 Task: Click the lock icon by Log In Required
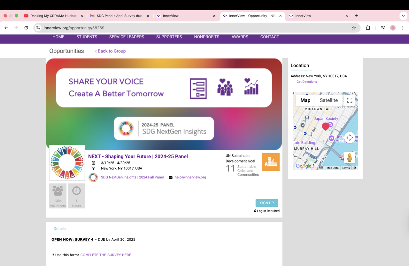[x=255, y=211]
